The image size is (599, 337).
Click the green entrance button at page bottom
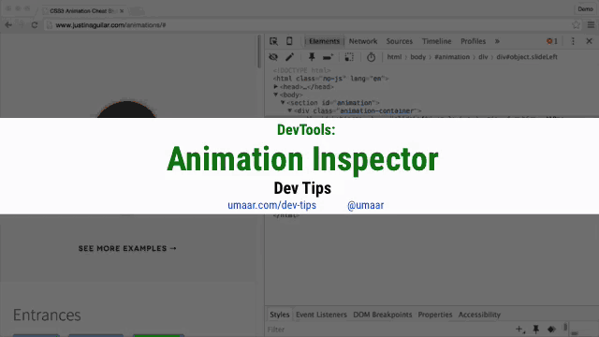158,335
